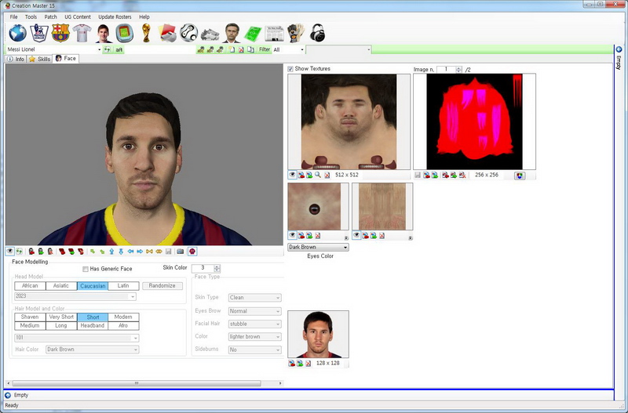Open the green pitch Formations icon

coord(253,33)
